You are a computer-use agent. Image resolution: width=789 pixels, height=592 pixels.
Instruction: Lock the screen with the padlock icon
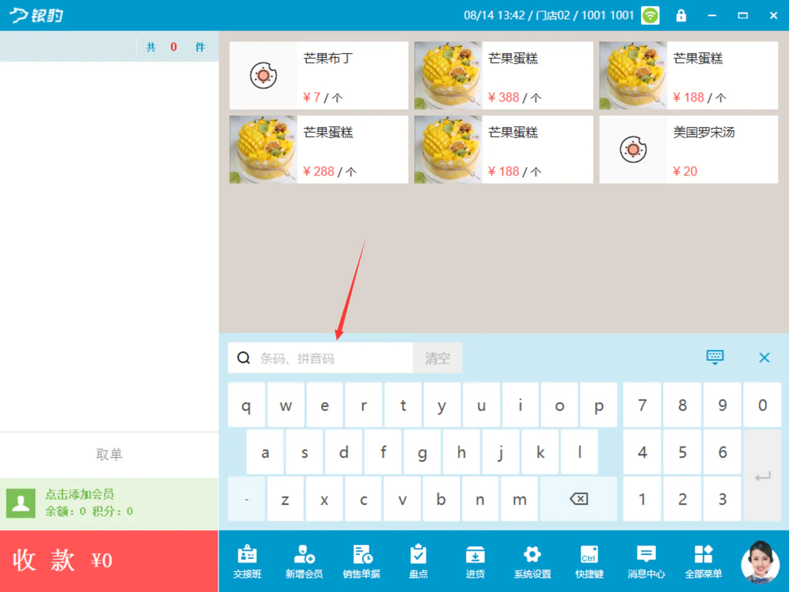tap(681, 15)
